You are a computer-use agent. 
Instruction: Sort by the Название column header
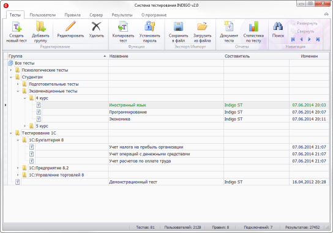click(x=166, y=56)
